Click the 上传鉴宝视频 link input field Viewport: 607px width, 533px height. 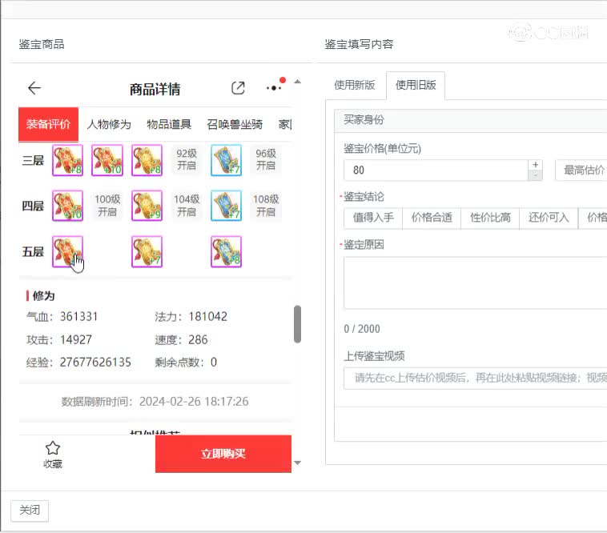(476, 378)
